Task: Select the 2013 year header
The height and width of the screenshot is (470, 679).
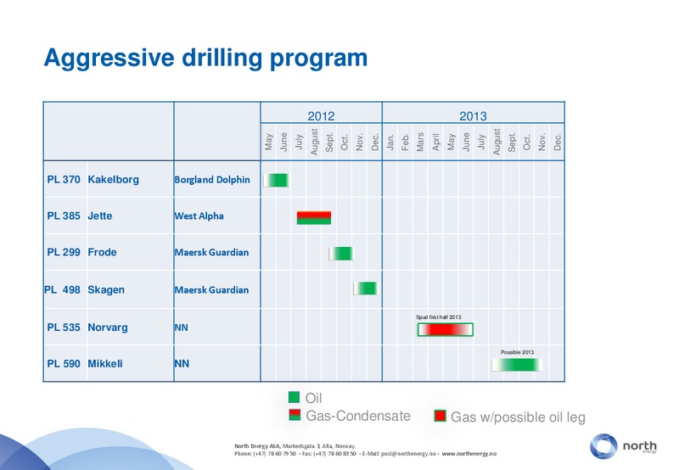Action: (473, 116)
